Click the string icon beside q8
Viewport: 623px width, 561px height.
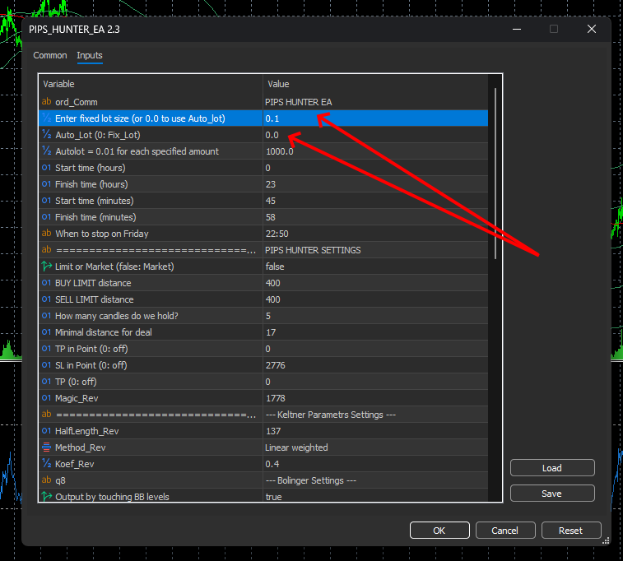click(46, 480)
